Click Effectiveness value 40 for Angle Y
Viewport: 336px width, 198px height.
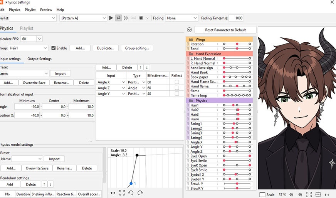(158, 94)
